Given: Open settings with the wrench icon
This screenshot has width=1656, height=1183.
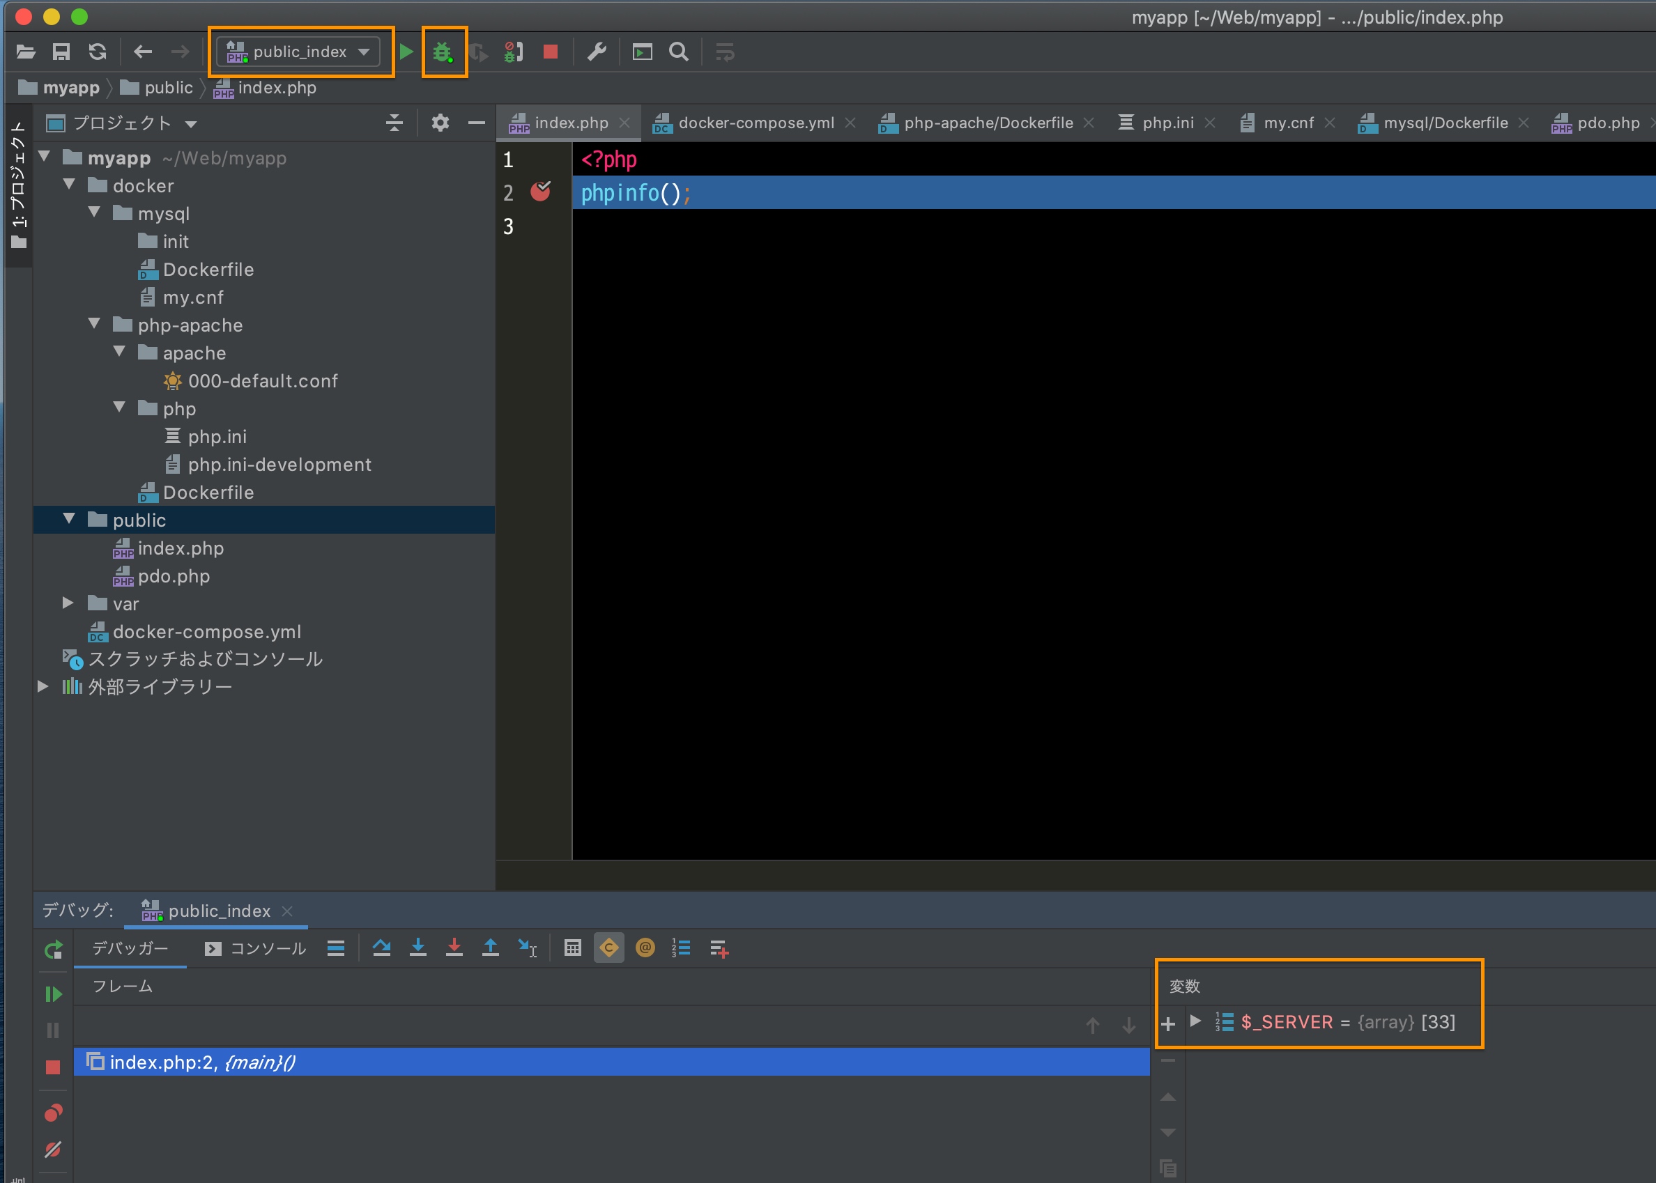Looking at the screenshot, I should tap(597, 52).
